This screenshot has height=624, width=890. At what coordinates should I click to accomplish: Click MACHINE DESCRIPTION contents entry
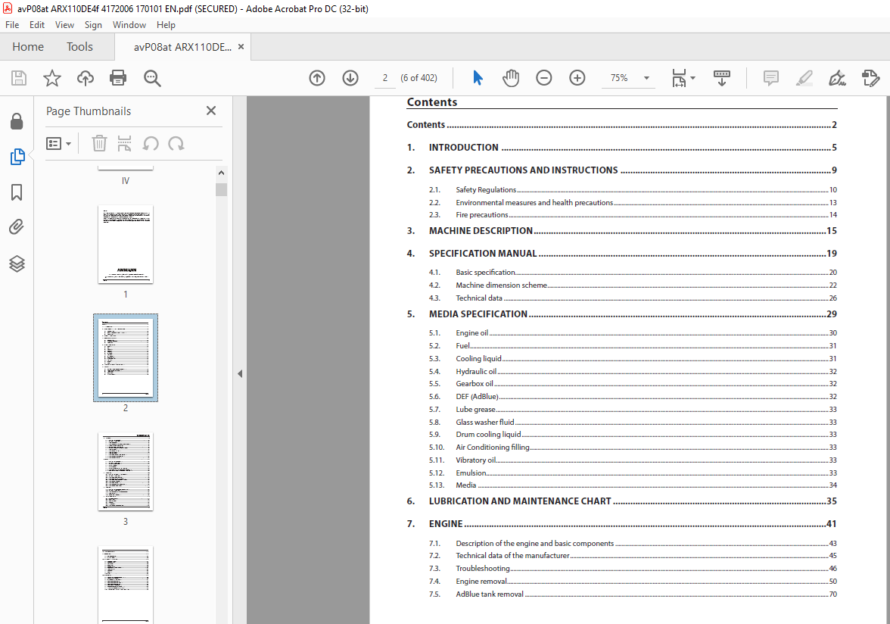coord(621,230)
